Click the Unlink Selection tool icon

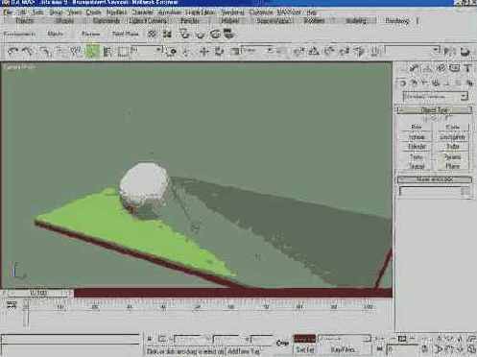[60, 51]
